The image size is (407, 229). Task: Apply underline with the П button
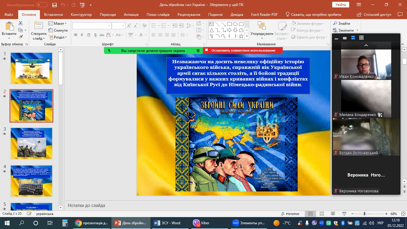click(x=89, y=35)
